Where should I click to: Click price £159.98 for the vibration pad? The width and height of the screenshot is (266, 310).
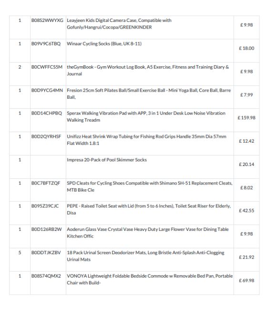pyautogui.click(x=246, y=118)
